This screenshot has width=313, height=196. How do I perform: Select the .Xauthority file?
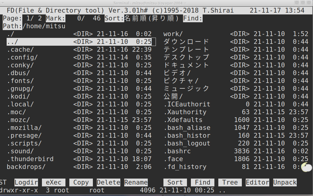185,112
